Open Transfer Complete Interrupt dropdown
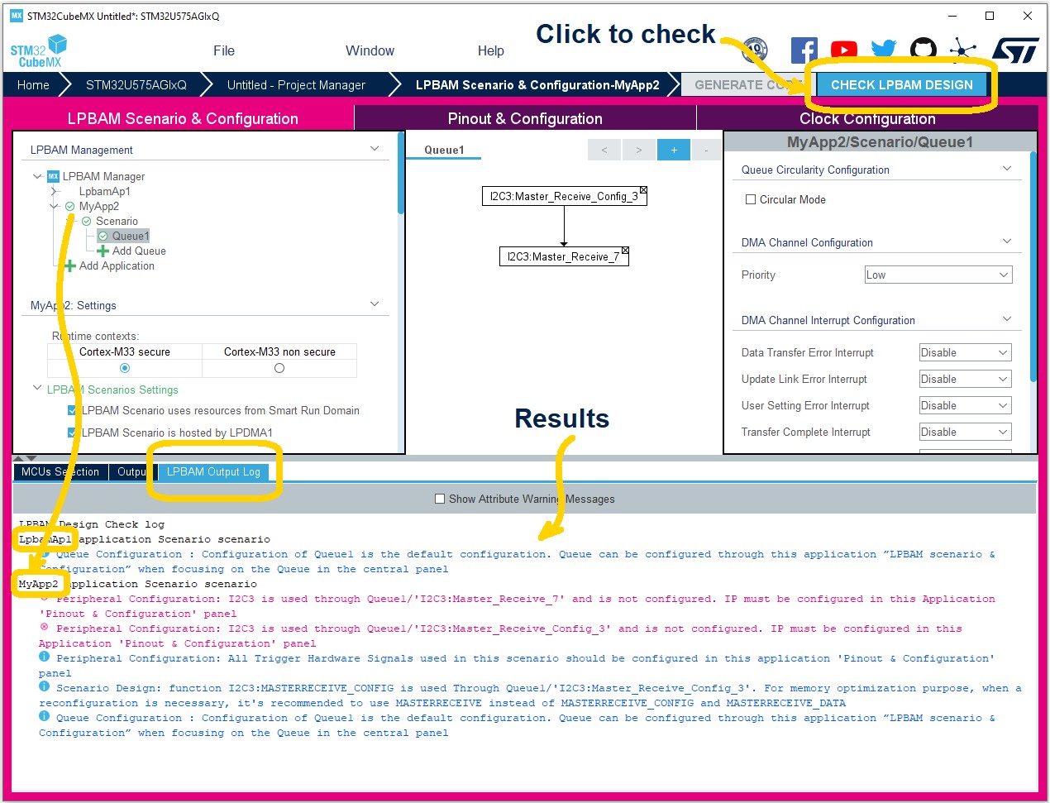The image size is (1050, 803). click(966, 432)
